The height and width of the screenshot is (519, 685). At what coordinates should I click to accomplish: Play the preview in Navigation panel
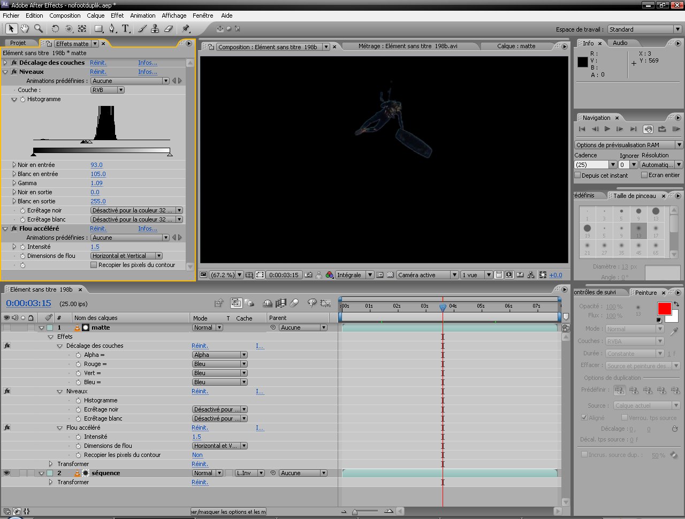pos(607,129)
